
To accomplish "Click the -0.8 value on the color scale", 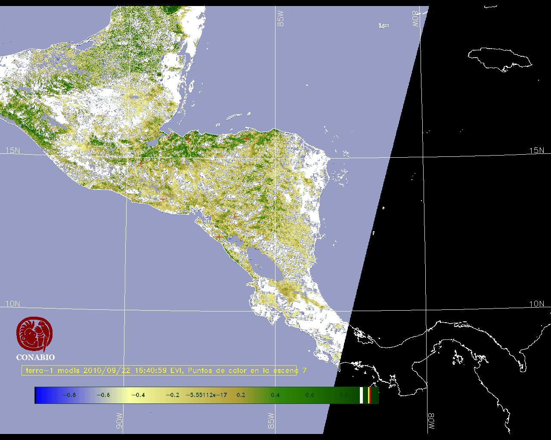I will click(69, 395).
